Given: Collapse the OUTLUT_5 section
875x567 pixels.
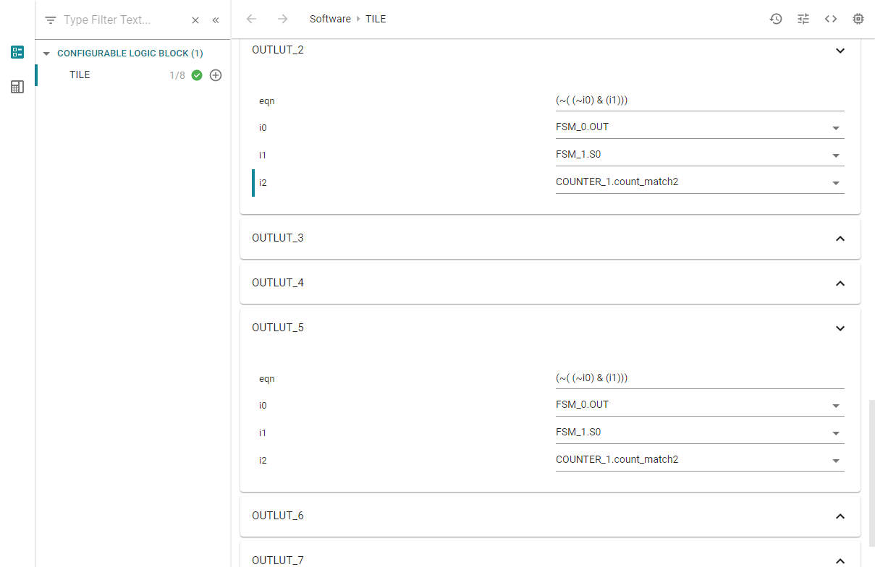Looking at the screenshot, I should tap(840, 328).
